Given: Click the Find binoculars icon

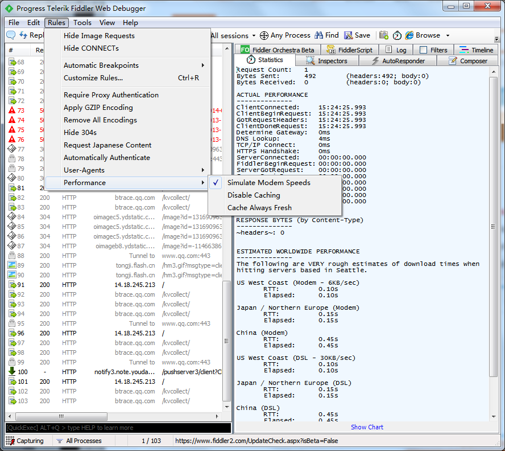Looking at the screenshot, I should (318, 35).
